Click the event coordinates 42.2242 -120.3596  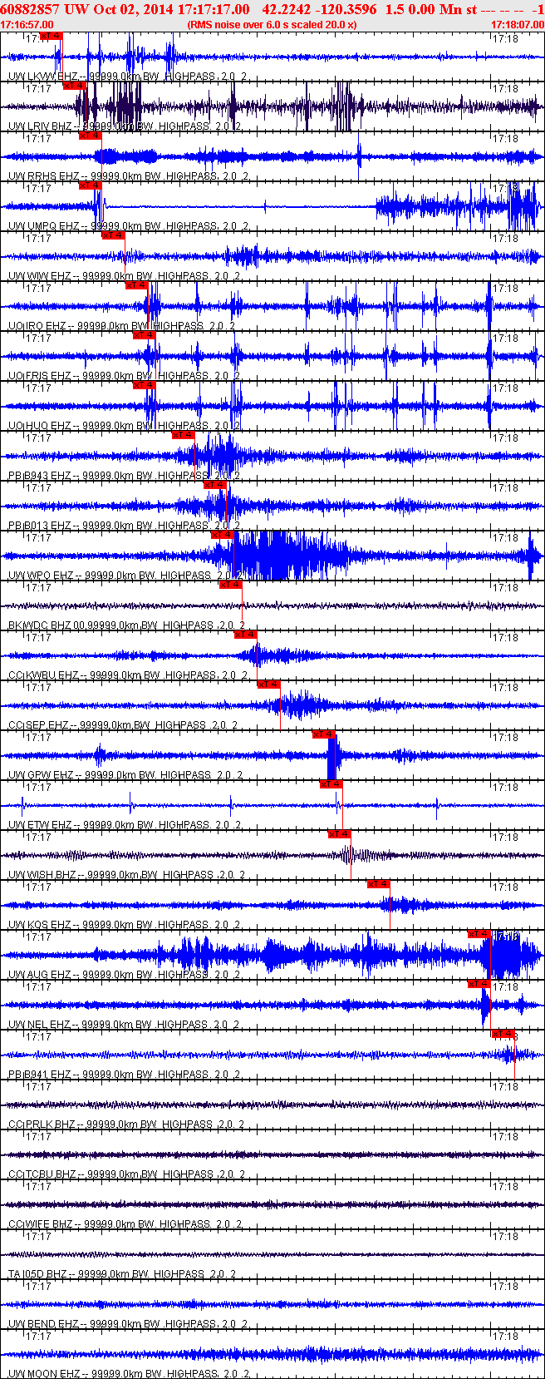tap(319, 9)
